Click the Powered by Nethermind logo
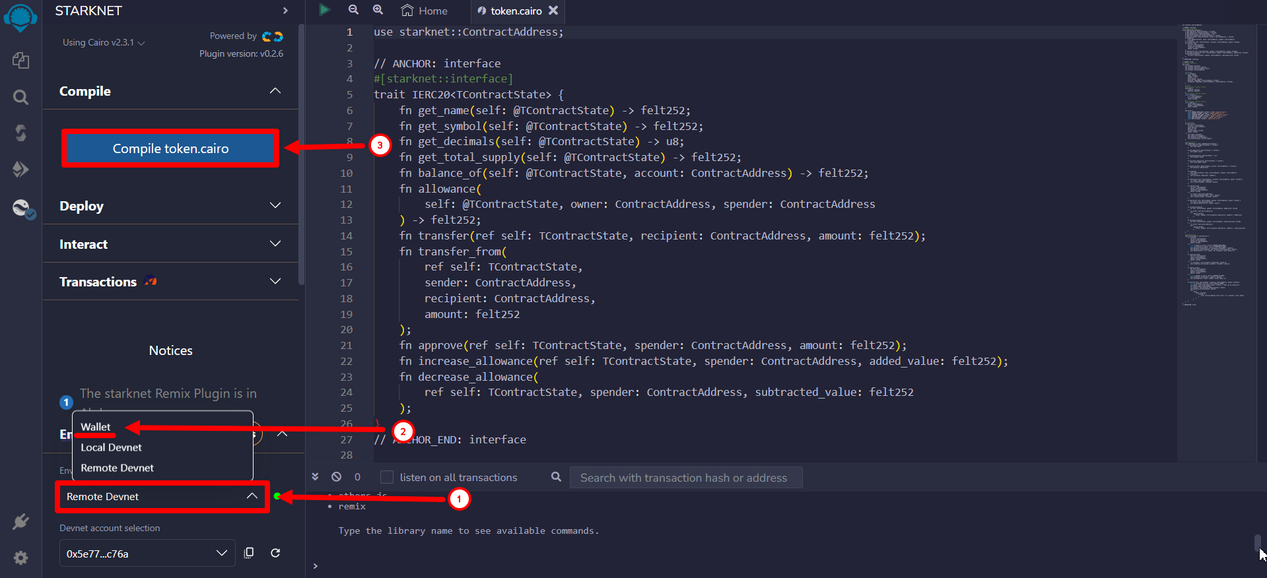 click(272, 36)
